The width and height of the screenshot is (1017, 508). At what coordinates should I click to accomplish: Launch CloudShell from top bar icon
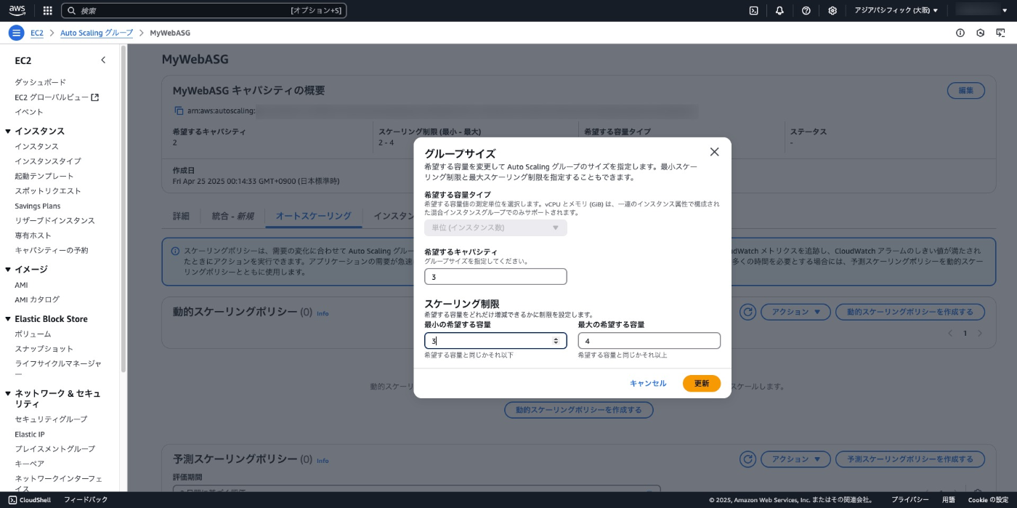point(754,11)
